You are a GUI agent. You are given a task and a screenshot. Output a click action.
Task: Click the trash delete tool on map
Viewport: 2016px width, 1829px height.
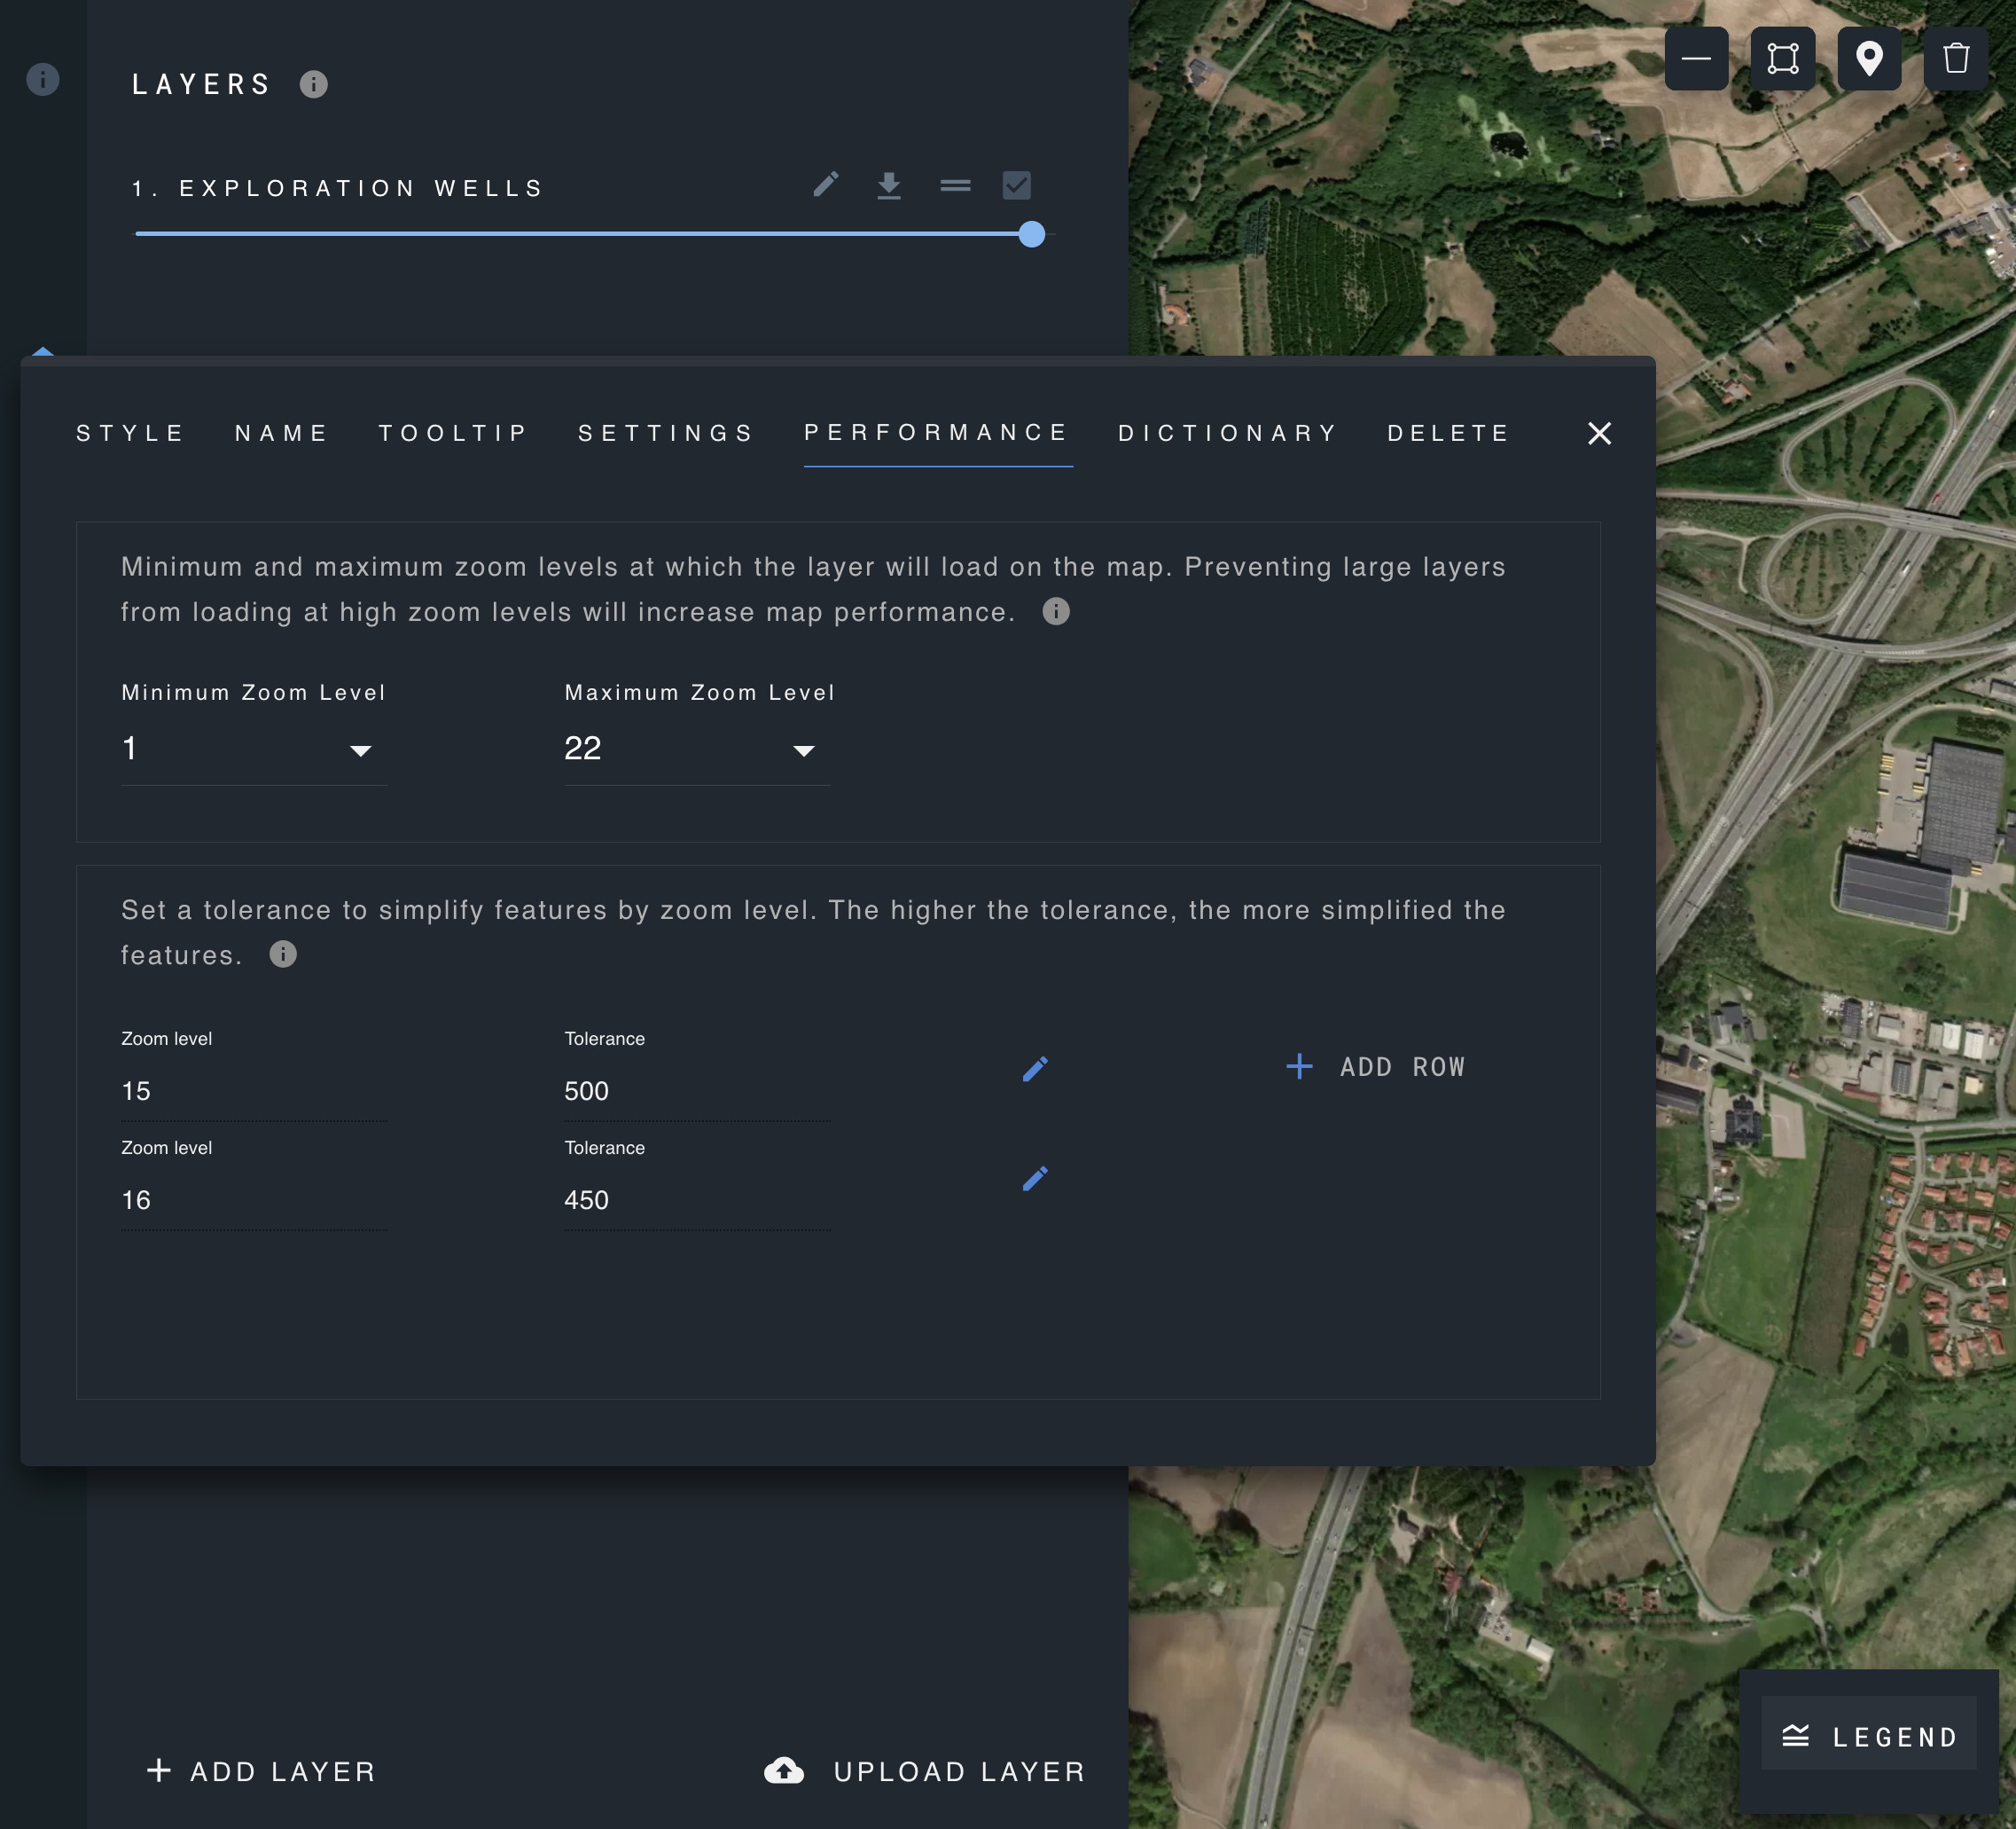pyautogui.click(x=1956, y=59)
